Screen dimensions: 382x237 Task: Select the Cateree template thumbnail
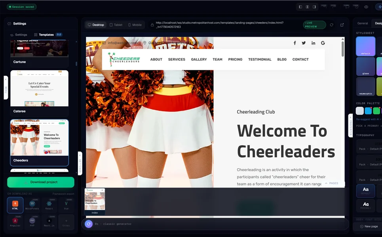click(x=40, y=88)
